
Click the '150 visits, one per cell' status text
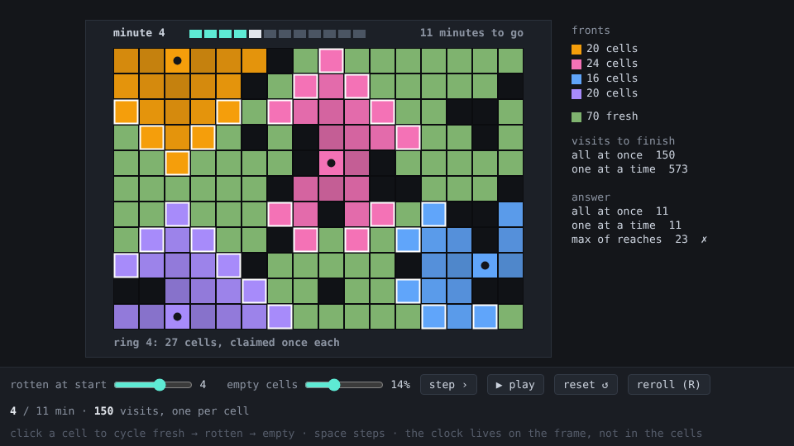tap(171, 411)
